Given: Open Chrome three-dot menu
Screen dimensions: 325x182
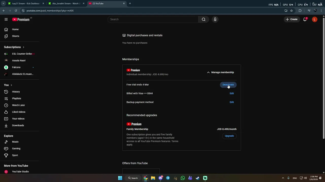Looking at the screenshot, I should click(x=321, y=11).
